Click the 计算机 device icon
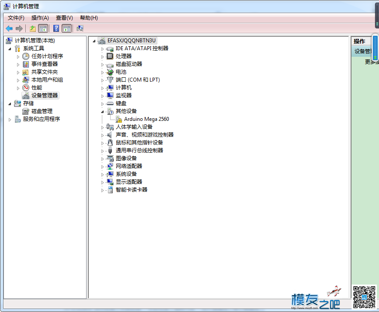Viewport: 379px width, 312px height. coord(110,88)
